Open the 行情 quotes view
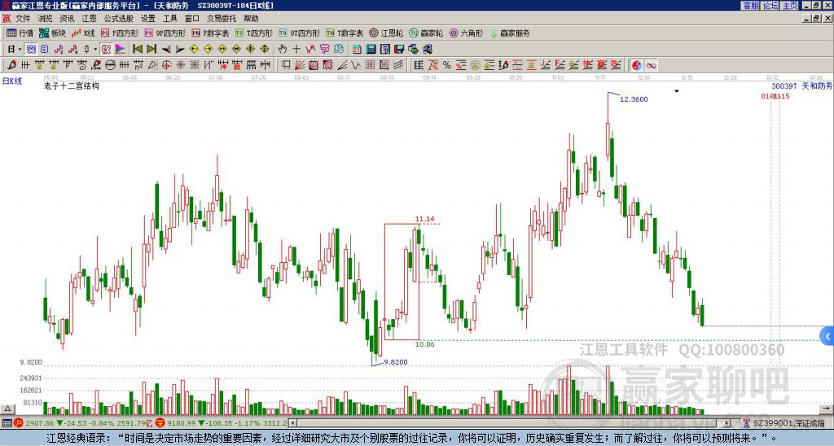Image resolution: width=834 pixels, height=446 pixels. click(20, 33)
